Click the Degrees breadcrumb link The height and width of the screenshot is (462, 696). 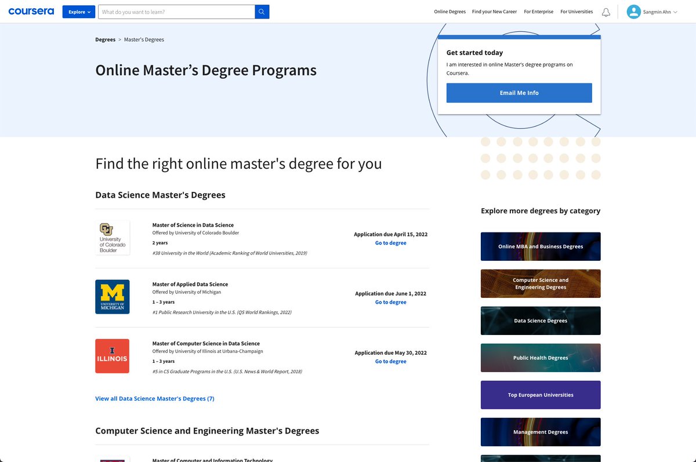point(105,39)
